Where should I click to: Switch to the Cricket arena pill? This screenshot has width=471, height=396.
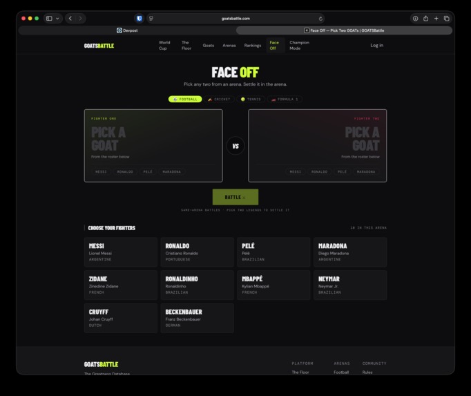pyautogui.click(x=220, y=100)
